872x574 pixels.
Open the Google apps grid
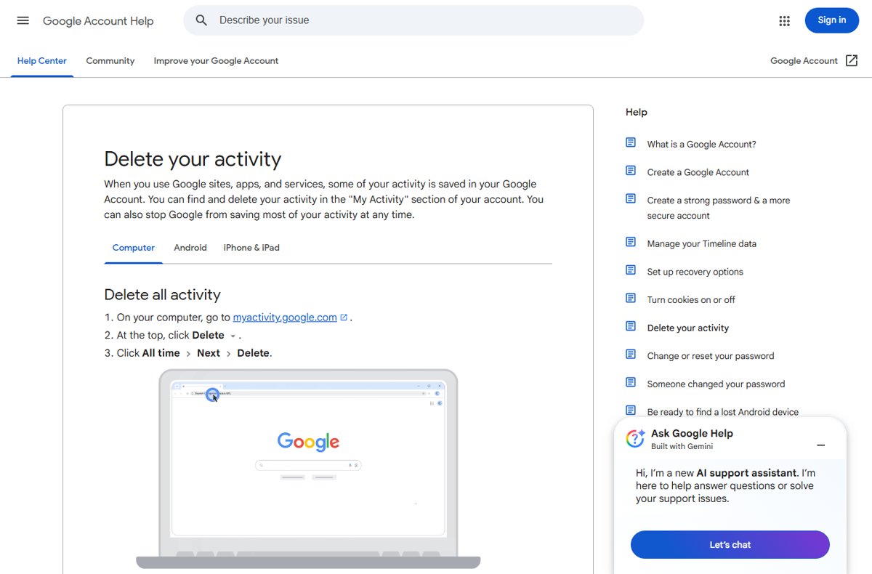(784, 21)
